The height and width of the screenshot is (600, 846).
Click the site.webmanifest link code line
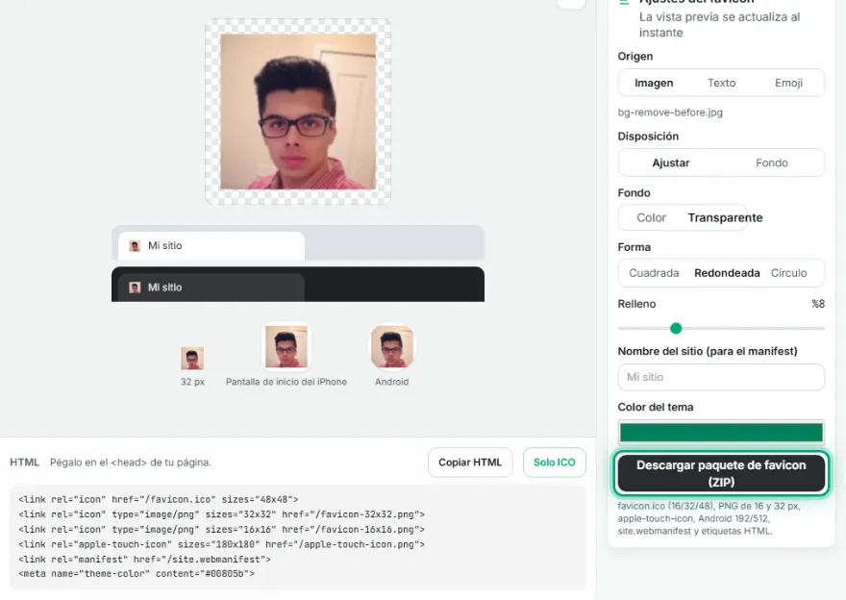[144, 560]
